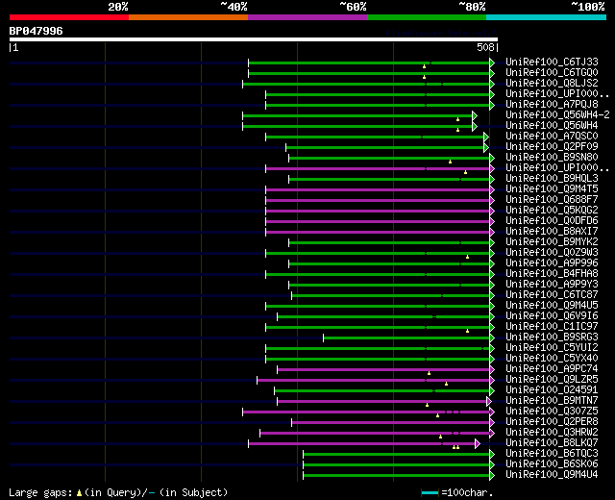The image size is (615, 500).
Task: Select the query name BP047996
Action: 37,31
